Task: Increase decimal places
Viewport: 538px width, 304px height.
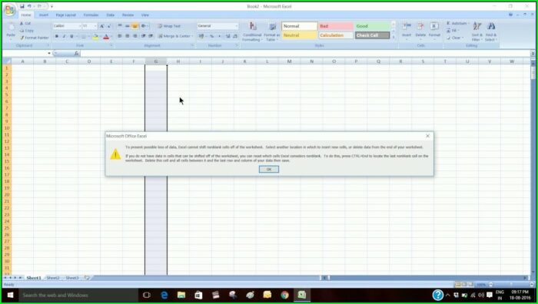Action: click(x=227, y=36)
